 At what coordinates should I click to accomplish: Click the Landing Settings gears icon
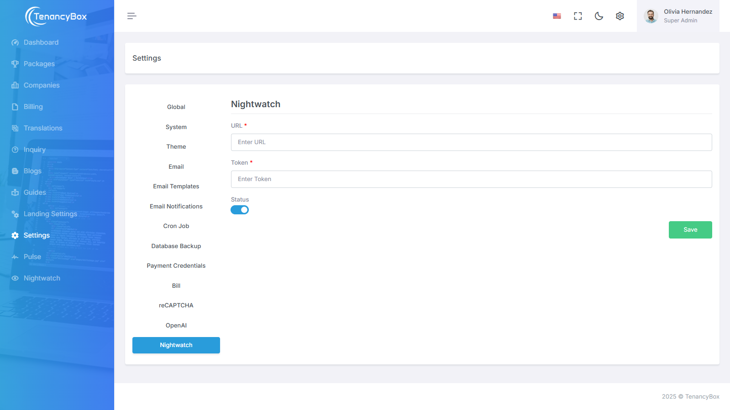15,214
